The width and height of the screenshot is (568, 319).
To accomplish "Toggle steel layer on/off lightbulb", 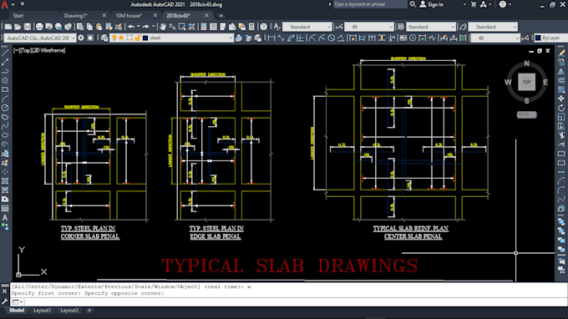I will 114,38.
